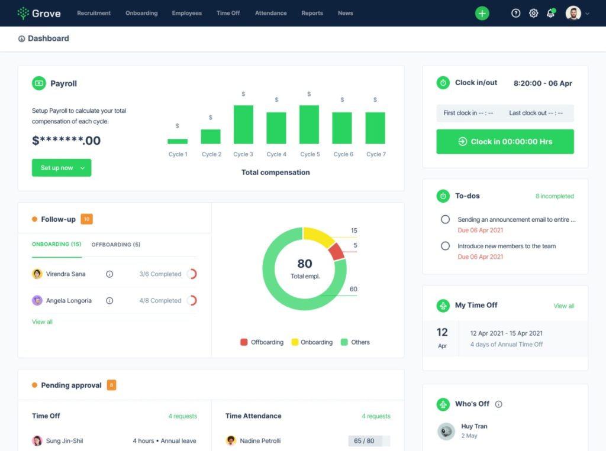606x451 pixels.
Task: Click Sung Jin-Shil's avatar
Action: coord(37,440)
